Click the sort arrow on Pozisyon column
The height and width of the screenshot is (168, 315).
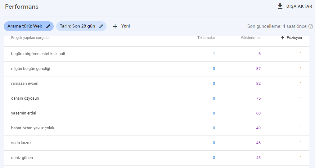click(282, 38)
